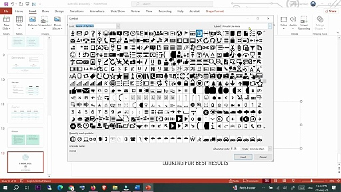Image resolution: width=341 pixels, height=192 pixels.
Task: Choose the wrench symbol in the grid
Action: click(146, 48)
